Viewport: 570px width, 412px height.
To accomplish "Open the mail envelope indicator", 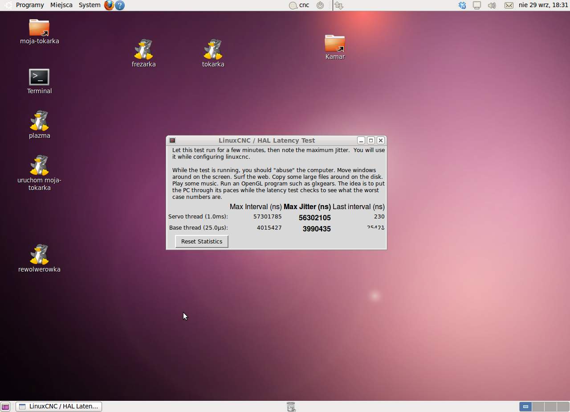I will (509, 5).
